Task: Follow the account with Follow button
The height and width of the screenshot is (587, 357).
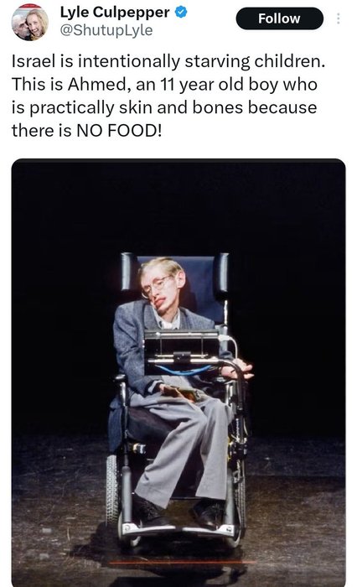Action: (x=279, y=18)
